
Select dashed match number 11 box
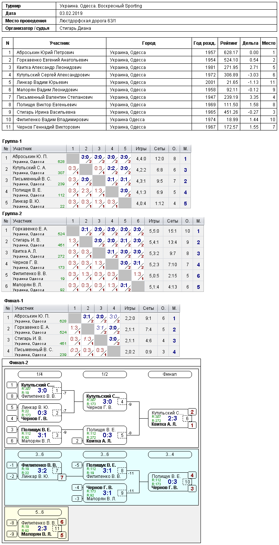click(x=57, y=528)
